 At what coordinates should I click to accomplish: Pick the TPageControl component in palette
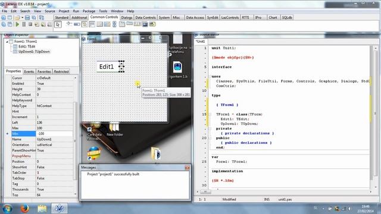pos(122,24)
